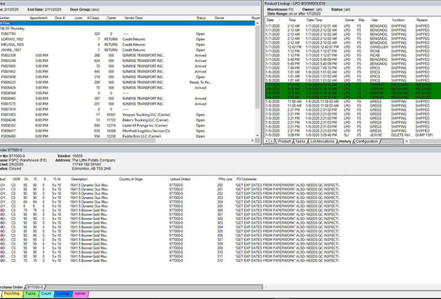Open the Tasks tab in Product Lookup

click(x=300, y=141)
